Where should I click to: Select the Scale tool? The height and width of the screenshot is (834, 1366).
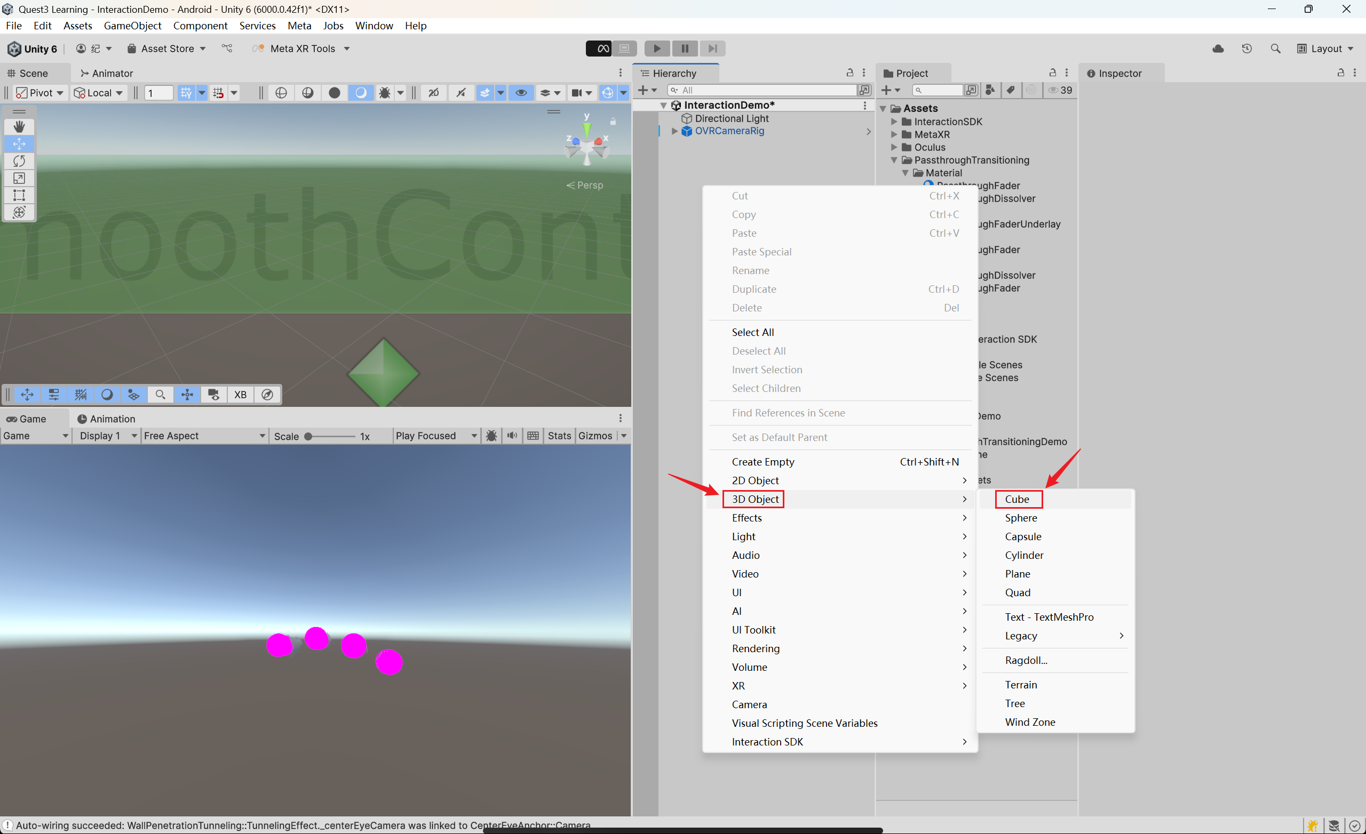pos(19,178)
